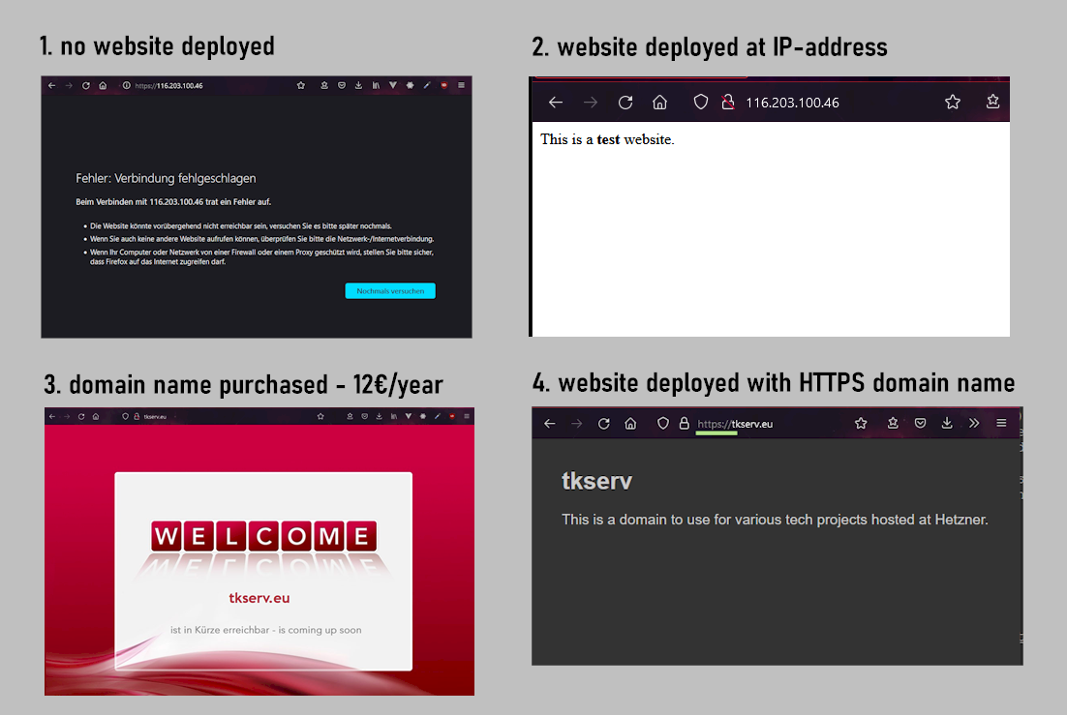
Task: Click back arrow in the test website browser
Action: (x=555, y=103)
